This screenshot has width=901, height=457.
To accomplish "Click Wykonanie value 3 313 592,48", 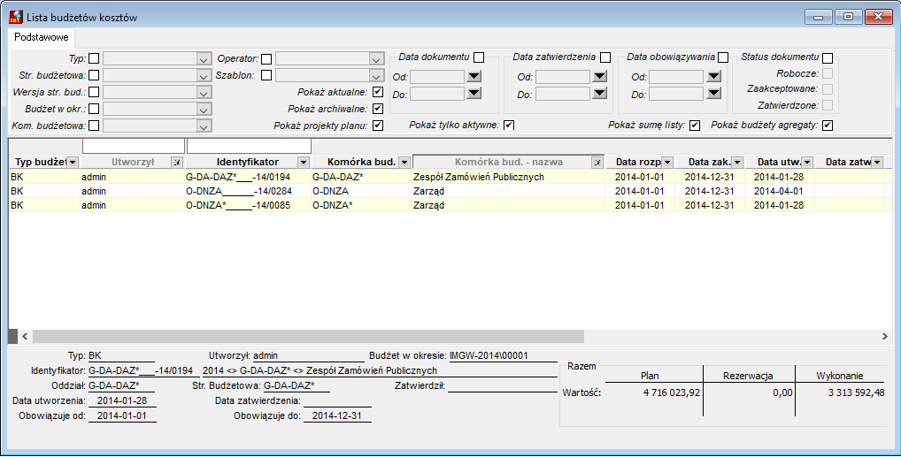I will [x=856, y=393].
